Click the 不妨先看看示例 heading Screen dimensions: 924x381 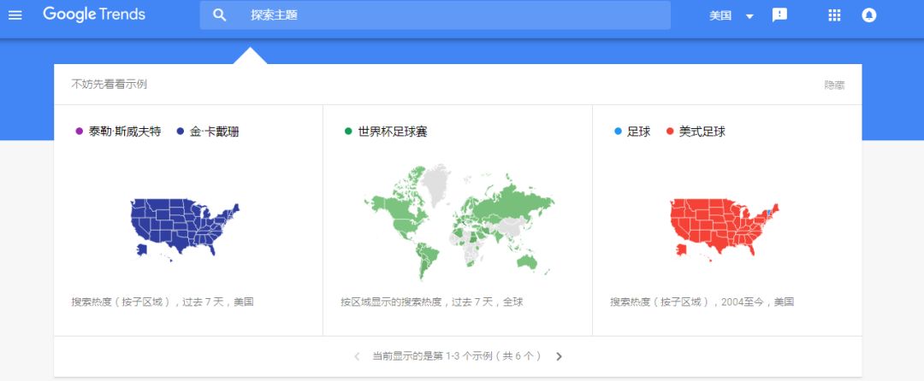click(109, 84)
